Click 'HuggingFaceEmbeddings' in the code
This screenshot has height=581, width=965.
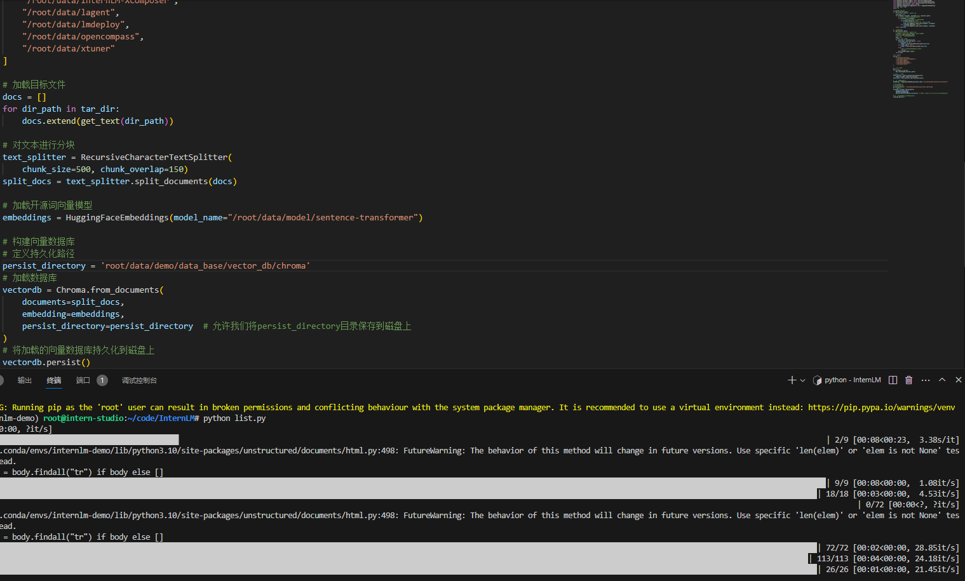(x=118, y=217)
